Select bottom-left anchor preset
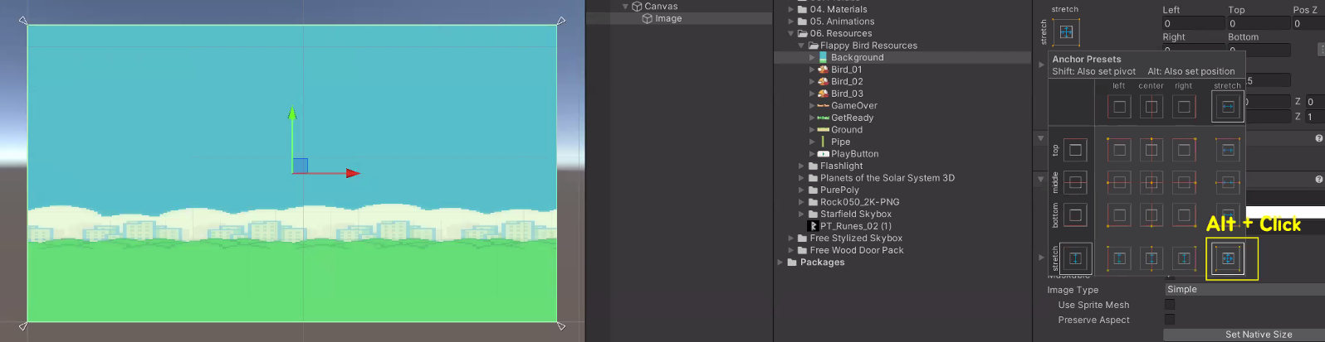Viewport: 1325px width, 342px height. click(x=1119, y=215)
